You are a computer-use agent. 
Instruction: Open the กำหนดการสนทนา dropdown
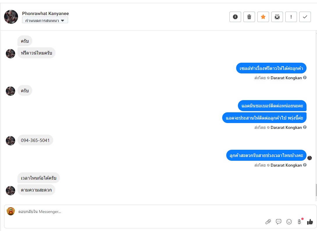45,20
